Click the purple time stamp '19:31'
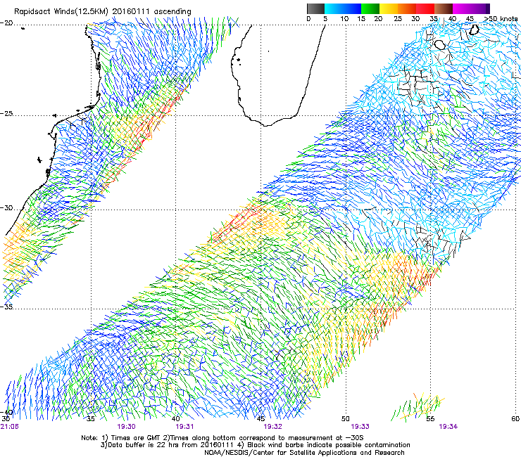Image resolution: width=521 pixels, height=457 pixels. point(184,427)
